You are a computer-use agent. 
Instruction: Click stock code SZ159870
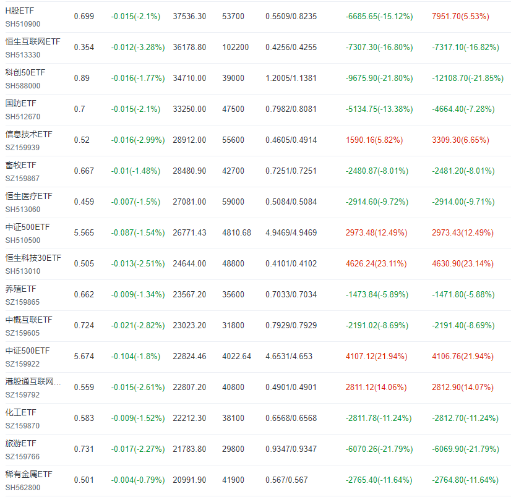pos(22,427)
